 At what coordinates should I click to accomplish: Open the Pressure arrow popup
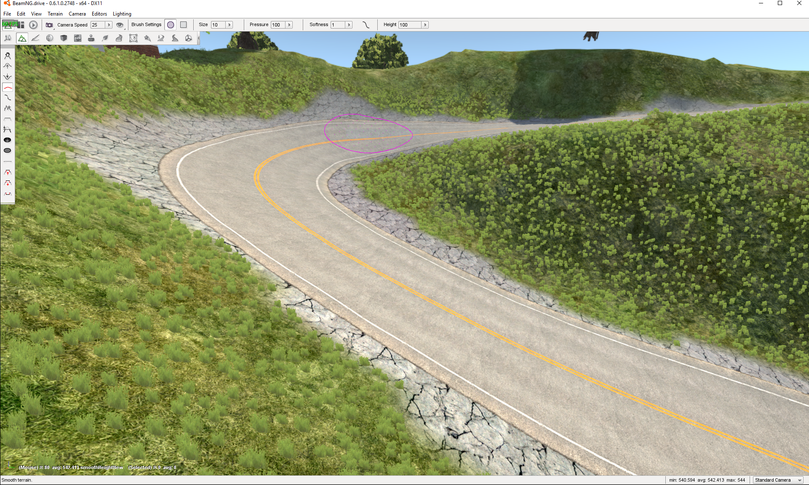tap(289, 25)
